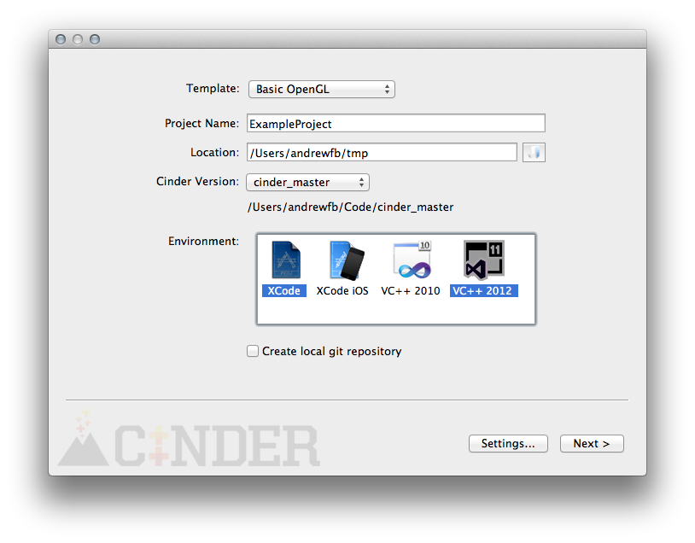The width and height of the screenshot is (695, 543).
Task: Choose the VC++ 2010 environment icon
Action: pyautogui.click(x=412, y=260)
